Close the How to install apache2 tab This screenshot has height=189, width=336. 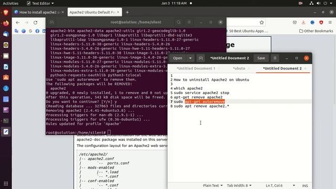coord(62,12)
